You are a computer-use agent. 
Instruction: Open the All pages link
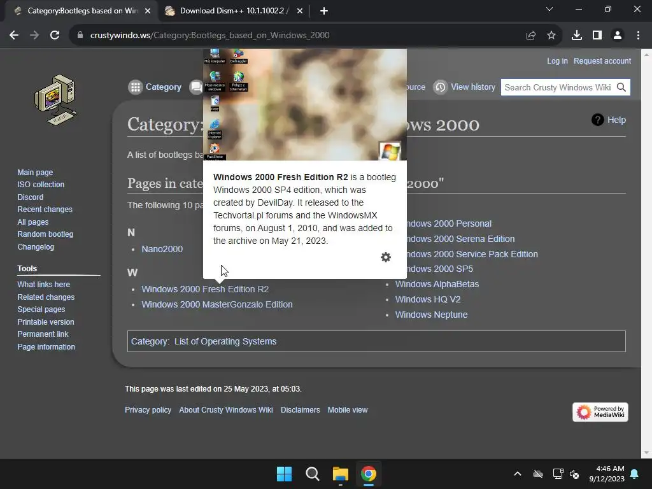pos(33,222)
